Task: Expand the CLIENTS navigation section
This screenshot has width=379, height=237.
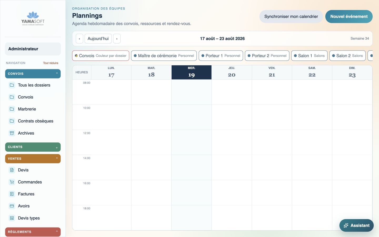Action: point(33,147)
